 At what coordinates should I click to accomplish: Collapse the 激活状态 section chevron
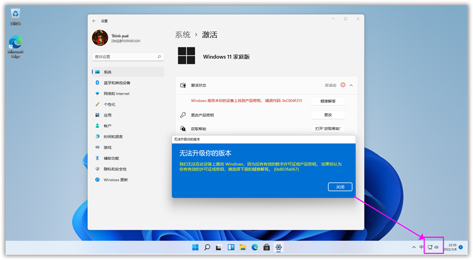point(351,85)
